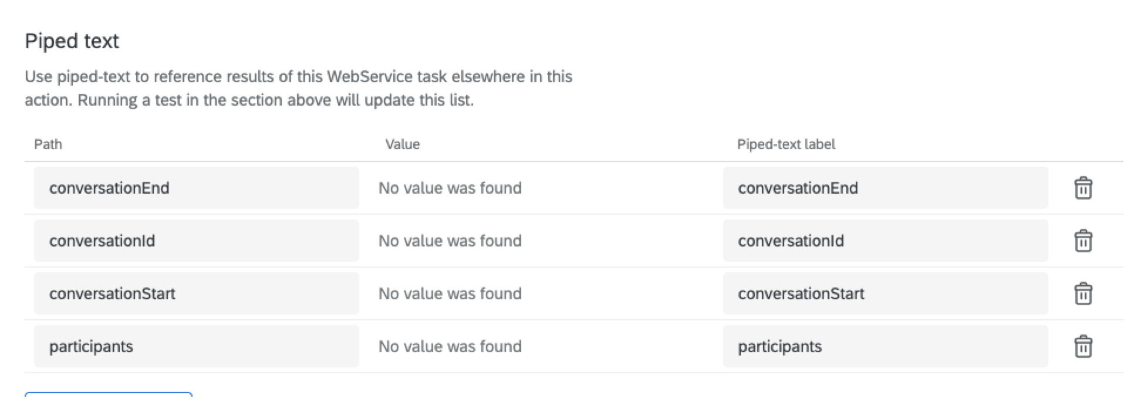Select the participants path field

[x=197, y=346]
